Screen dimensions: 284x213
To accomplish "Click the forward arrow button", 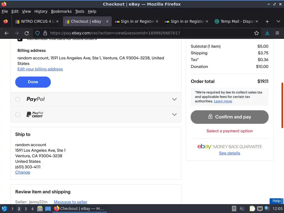I will point(16,33).
